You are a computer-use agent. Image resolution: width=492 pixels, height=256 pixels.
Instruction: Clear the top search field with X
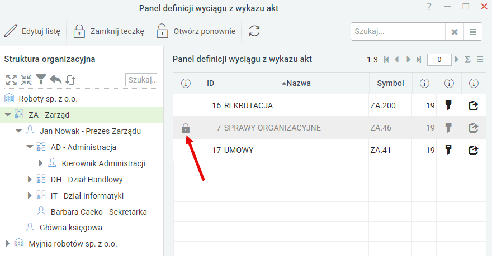[x=455, y=32]
